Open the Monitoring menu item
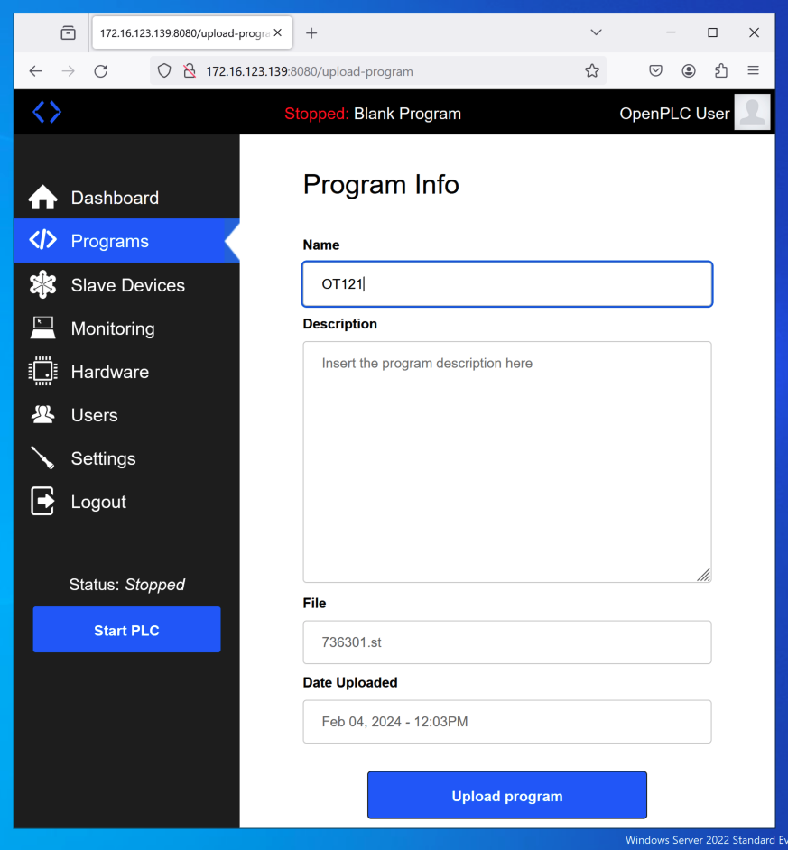788x850 pixels. (126, 328)
